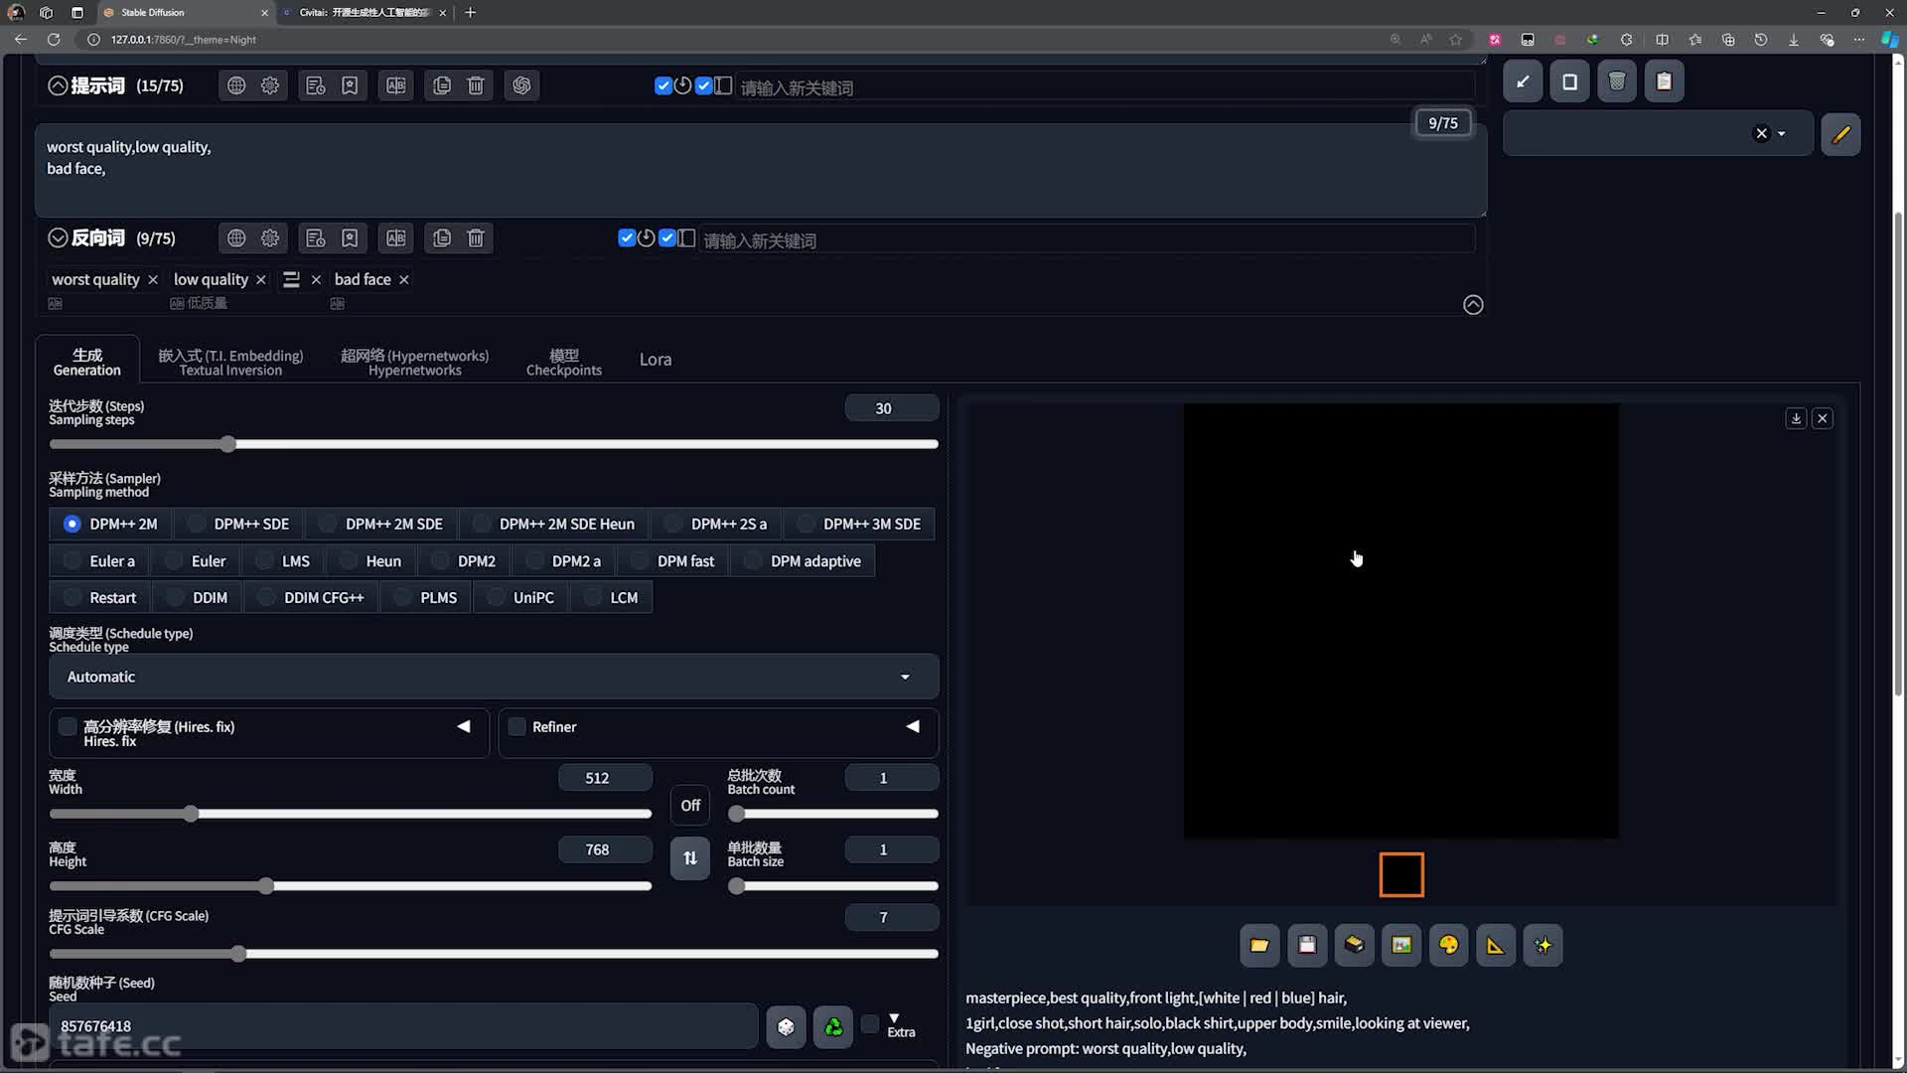The image size is (1907, 1073).
Task: Clear prompt with the trash icon in the 提示词 toolbar
Action: (476, 85)
